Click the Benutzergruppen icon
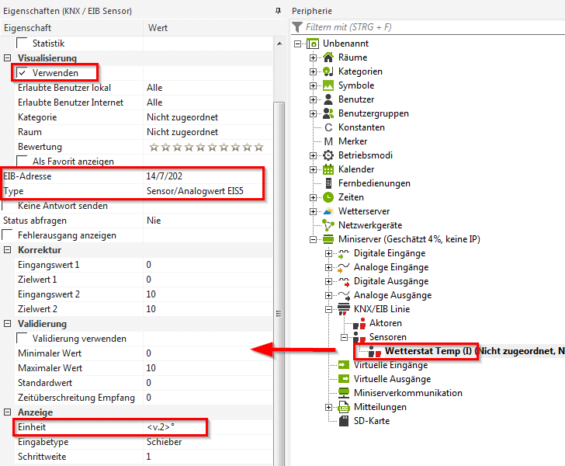The height and width of the screenshot is (466, 565). pos(328,113)
